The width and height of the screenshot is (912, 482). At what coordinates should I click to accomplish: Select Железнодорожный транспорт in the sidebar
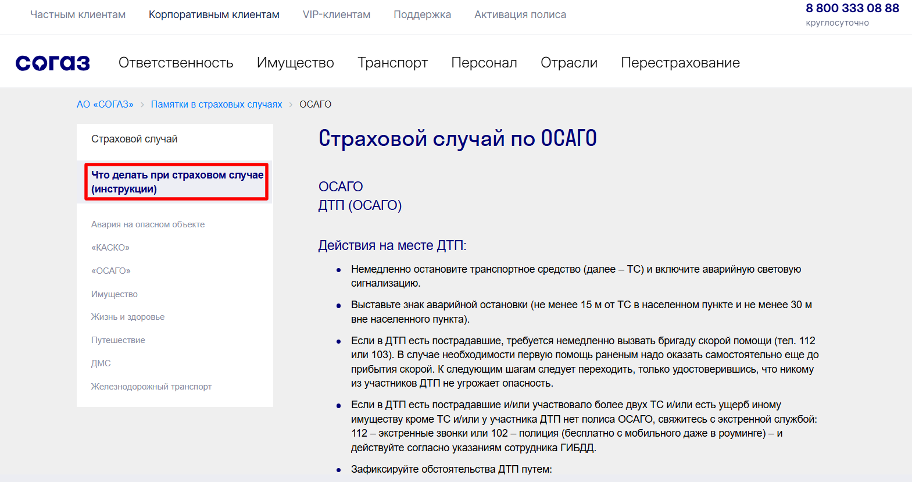click(151, 387)
